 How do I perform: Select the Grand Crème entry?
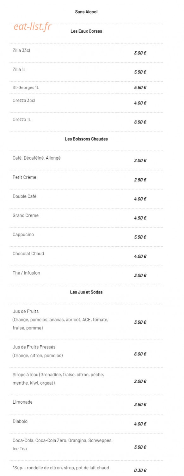(x=26, y=215)
